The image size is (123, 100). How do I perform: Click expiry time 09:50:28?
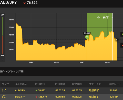click(77, 97)
